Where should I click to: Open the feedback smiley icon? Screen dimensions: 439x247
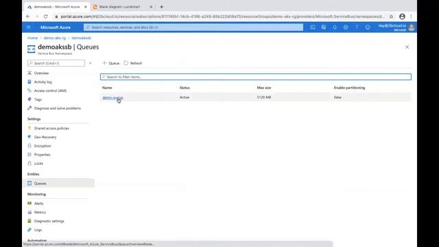coord(368,27)
